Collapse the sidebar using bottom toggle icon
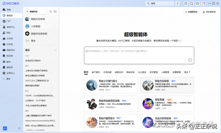The height and width of the screenshot is (133, 221). coord(19,129)
